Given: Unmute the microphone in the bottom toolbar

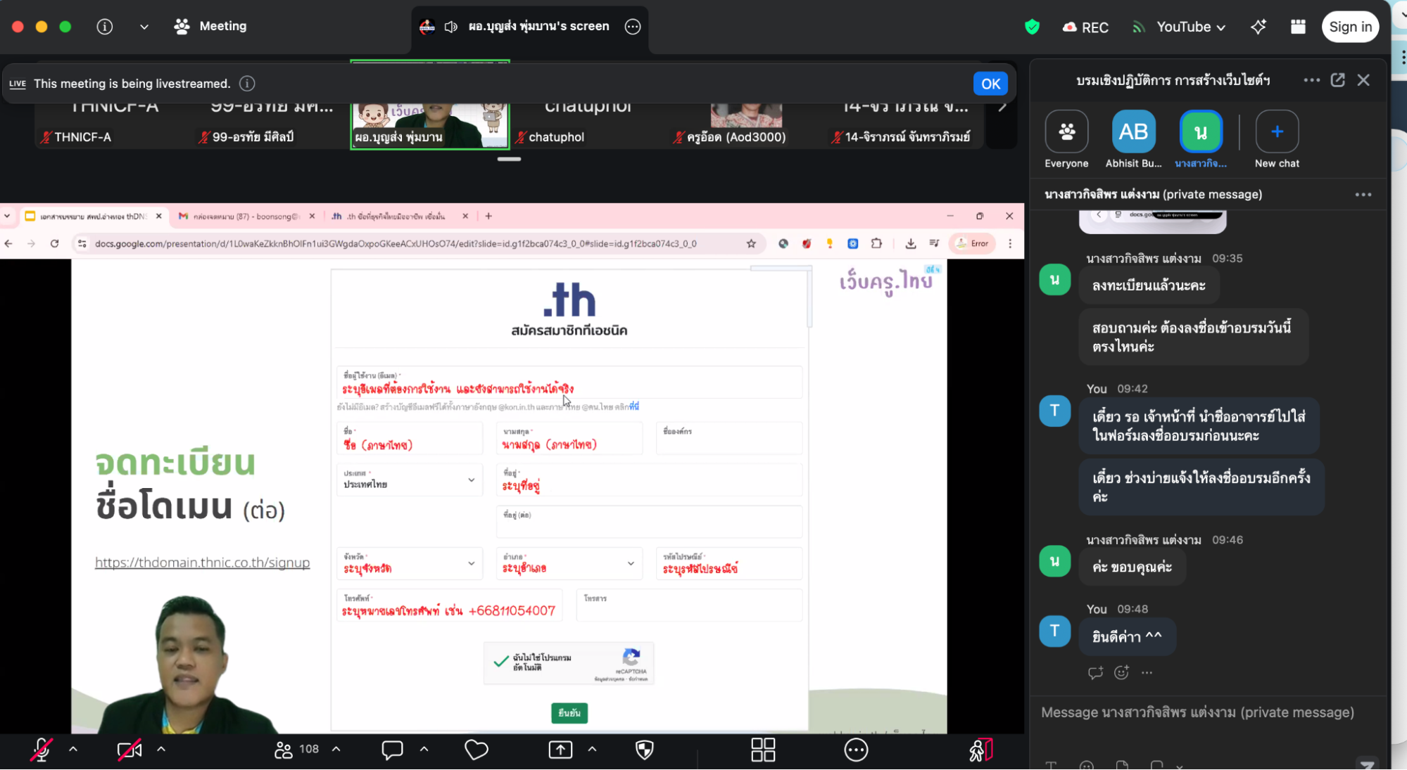Looking at the screenshot, I should pos(42,750).
